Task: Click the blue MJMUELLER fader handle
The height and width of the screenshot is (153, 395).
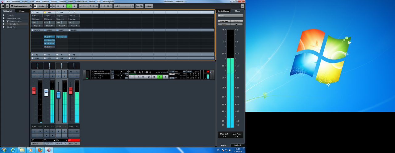Action: click(x=58, y=95)
